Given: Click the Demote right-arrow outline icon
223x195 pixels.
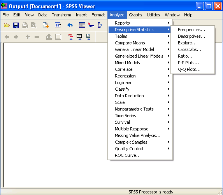Looking at the screenshot, I should coord(16,37).
